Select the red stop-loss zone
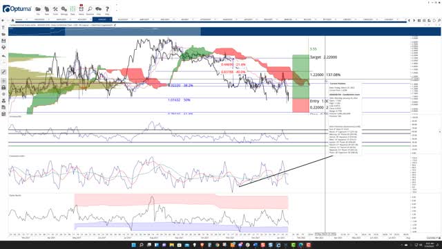 (x=301, y=105)
